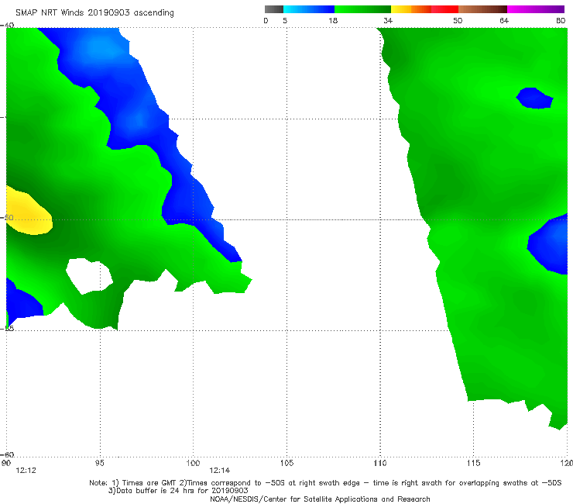Screen dimensions: 573x504
Task: Click the swath time label '12:14'
Action: pos(220,471)
